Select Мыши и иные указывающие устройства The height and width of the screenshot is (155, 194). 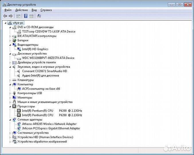(x=45, y=102)
